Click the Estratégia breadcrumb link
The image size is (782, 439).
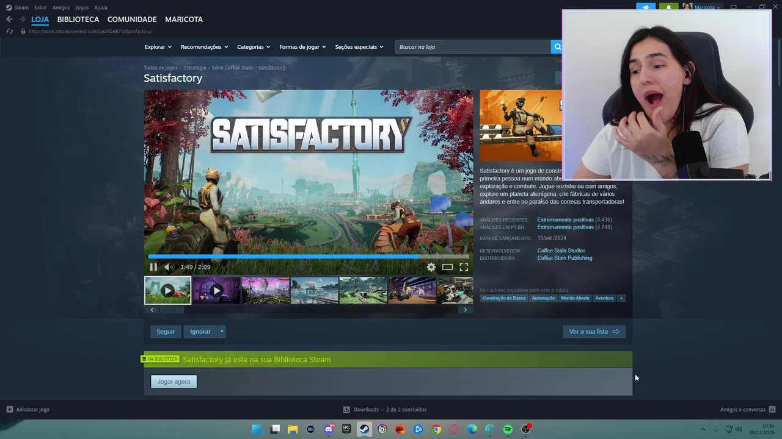195,68
